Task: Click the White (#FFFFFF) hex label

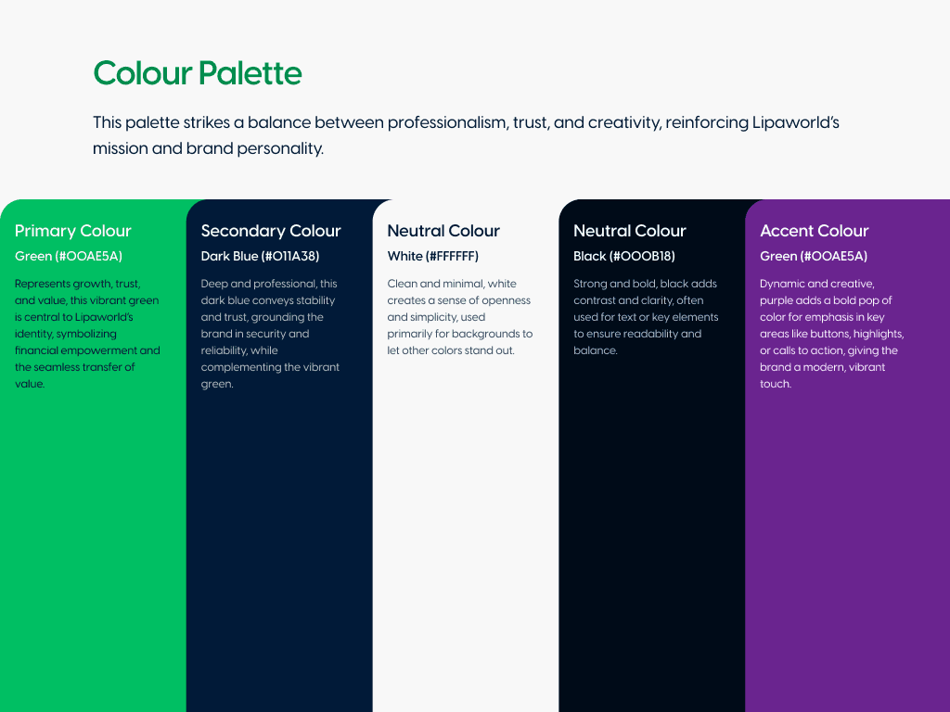Action: 432,256
